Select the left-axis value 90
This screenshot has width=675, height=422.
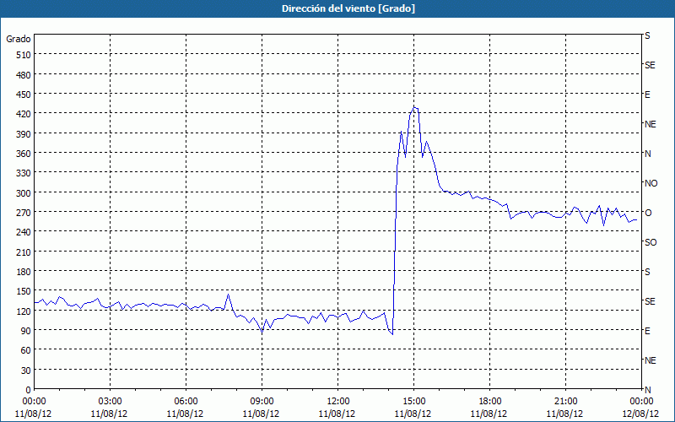(26, 331)
